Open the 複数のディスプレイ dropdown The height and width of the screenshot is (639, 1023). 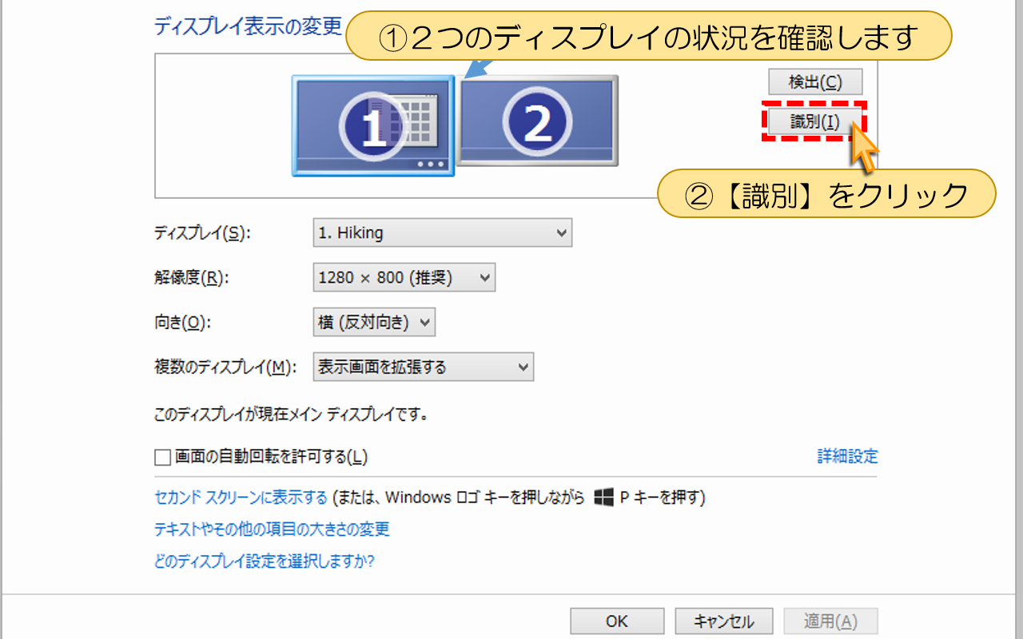(424, 367)
